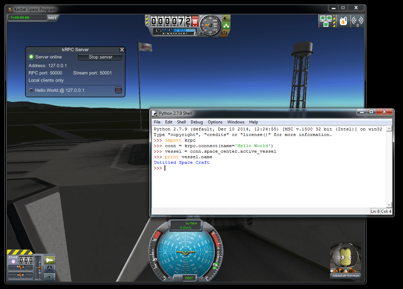Switch to docking mode icon
Image resolution: width=403 pixels, height=289 pixels.
50,268
